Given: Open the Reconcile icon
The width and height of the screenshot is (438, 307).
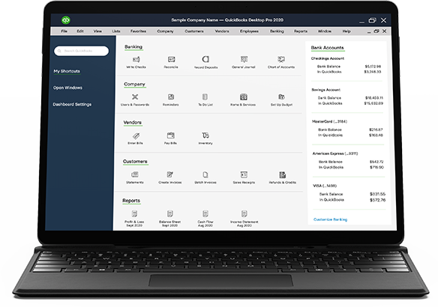Looking at the screenshot, I should [x=171, y=59].
